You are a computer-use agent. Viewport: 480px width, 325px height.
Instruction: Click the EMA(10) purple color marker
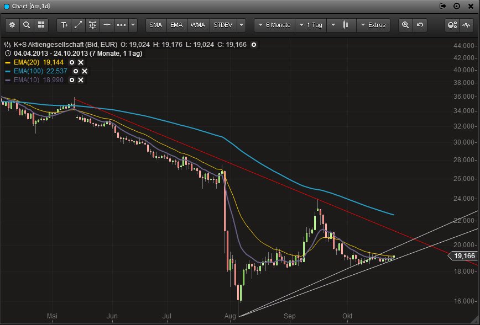pyautogui.click(x=8, y=80)
